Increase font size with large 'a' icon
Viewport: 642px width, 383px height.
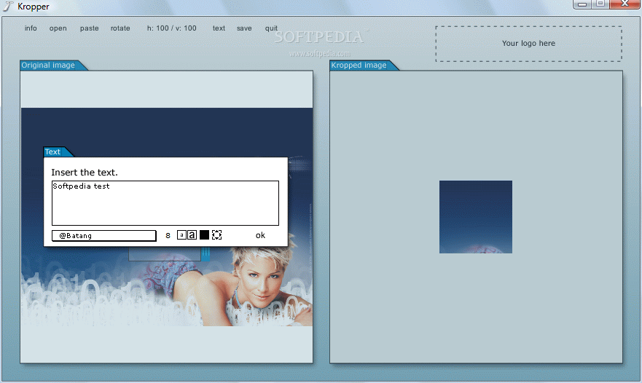point(192,235)
